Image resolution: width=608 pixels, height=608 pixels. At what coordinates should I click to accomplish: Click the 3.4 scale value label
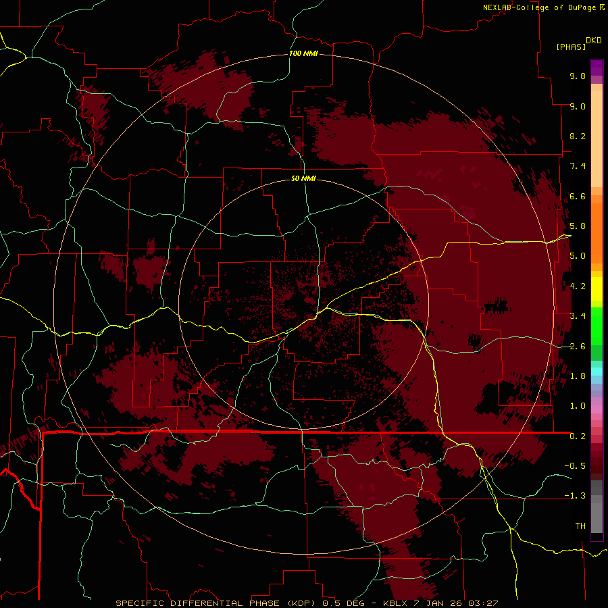[x=578, y=316]
